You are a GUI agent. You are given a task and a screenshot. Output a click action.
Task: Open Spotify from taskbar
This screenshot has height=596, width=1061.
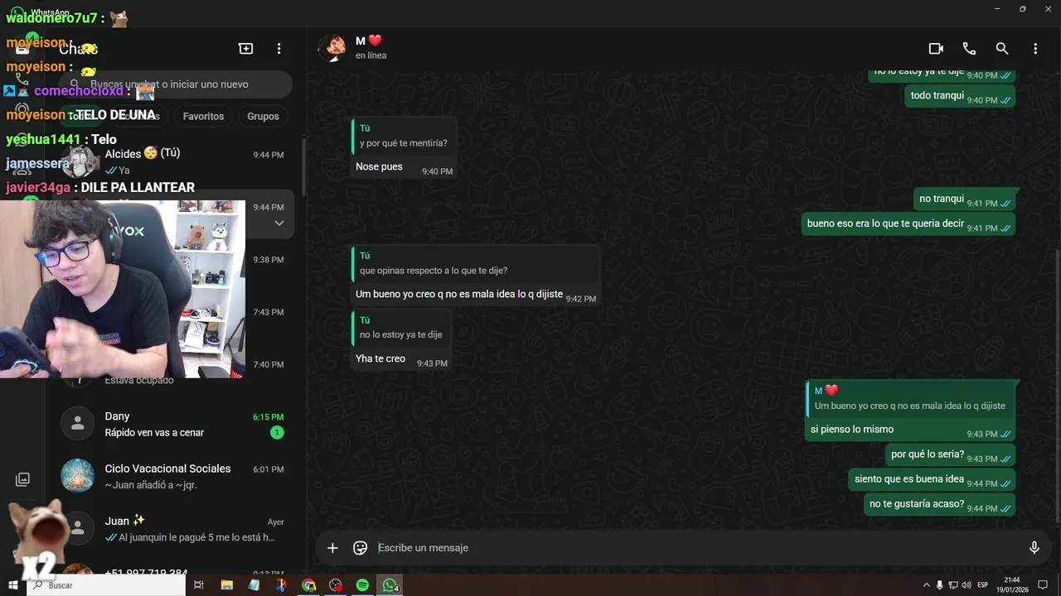[362, 585]
